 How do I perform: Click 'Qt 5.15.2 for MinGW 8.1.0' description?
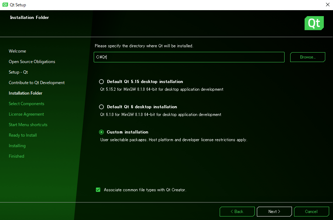[x=162, y=89]
